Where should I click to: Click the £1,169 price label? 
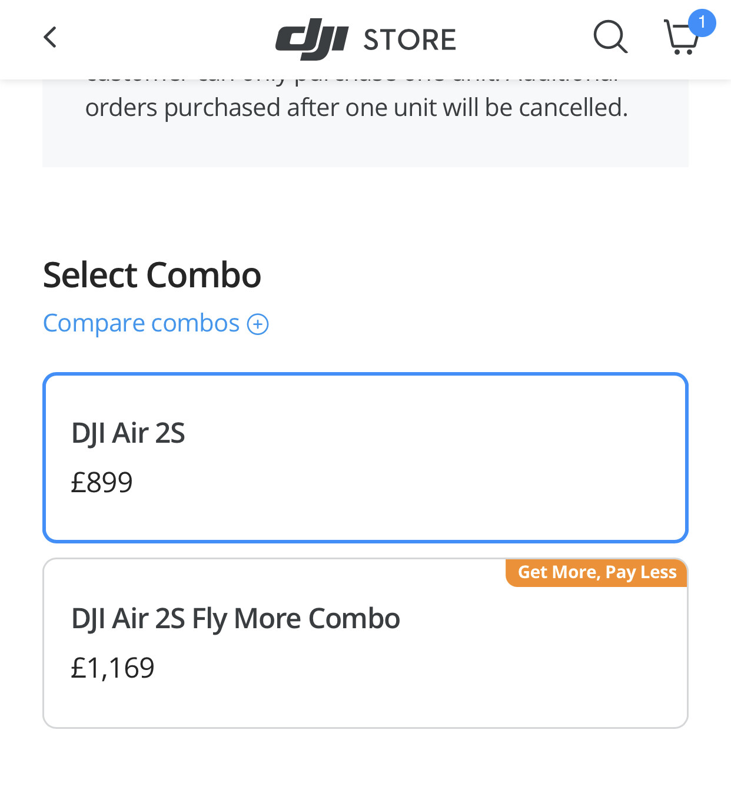click(x=112, y=668)
